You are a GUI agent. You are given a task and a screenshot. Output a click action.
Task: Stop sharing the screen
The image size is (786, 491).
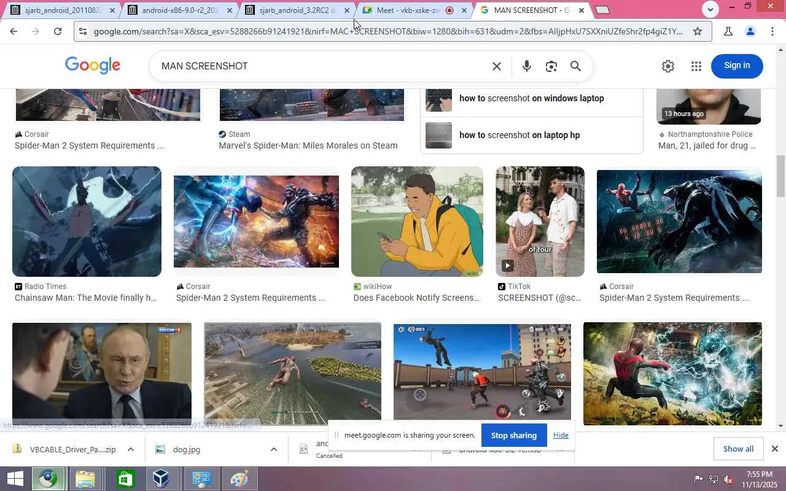tap(514, 435)
